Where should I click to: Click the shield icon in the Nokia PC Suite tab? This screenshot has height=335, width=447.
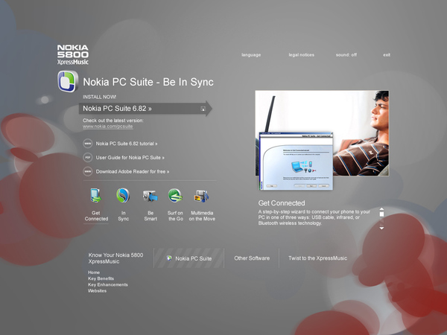pyautogui.click(x=169, y=258)
